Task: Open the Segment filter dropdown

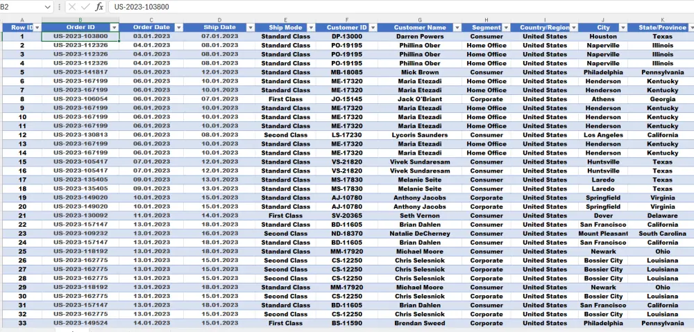Action: point(507,28)
